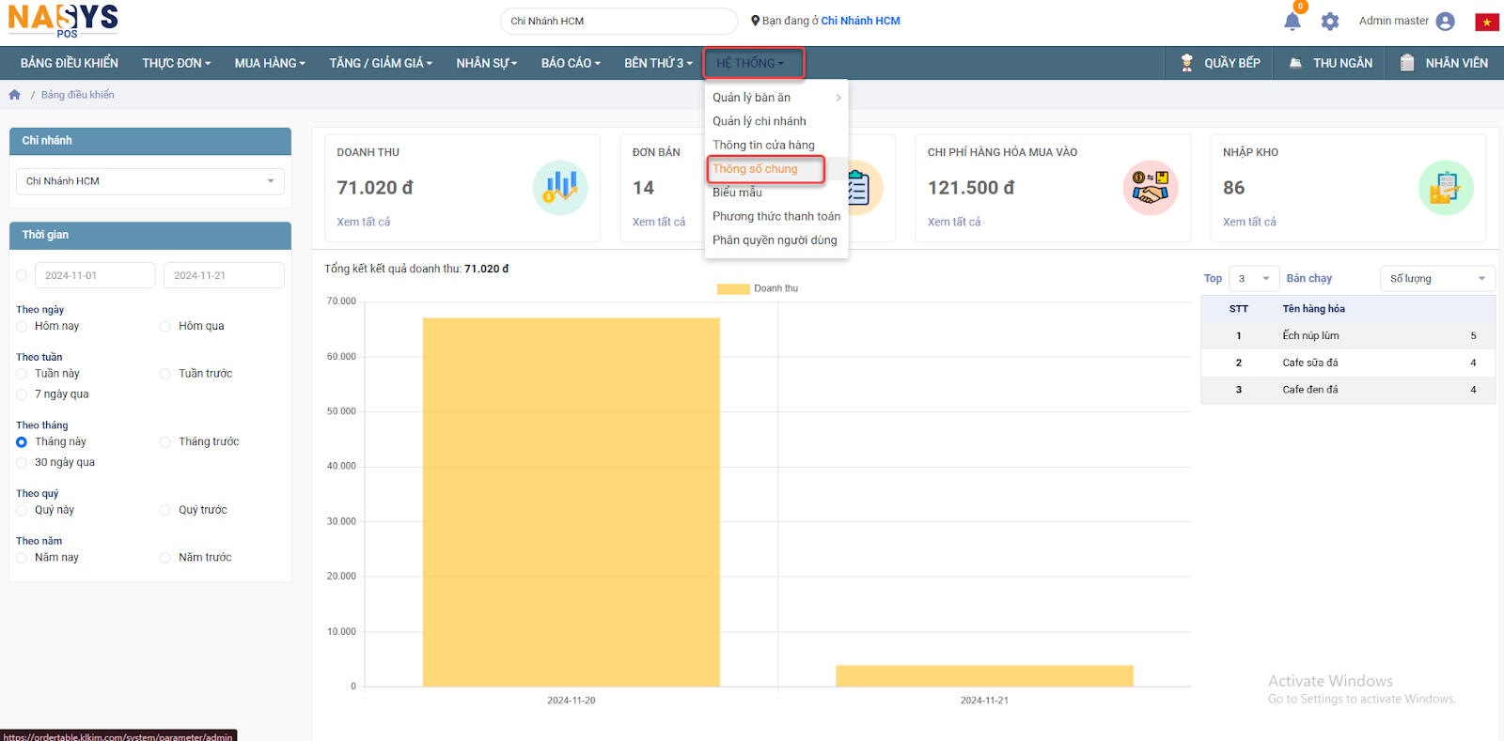This screenshot has width=1504, height=741.
Task: Click the home icon in breadcrumb
Action: pos(15,95)
